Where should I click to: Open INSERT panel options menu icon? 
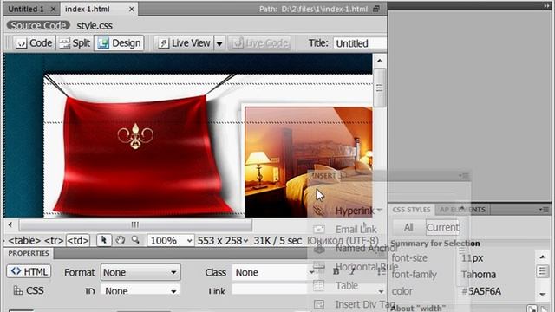tap(463, 175)
